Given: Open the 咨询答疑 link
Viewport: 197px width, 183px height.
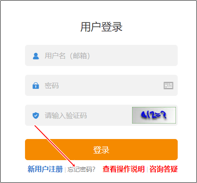Looking at the screenshot, I should [164, 169].
